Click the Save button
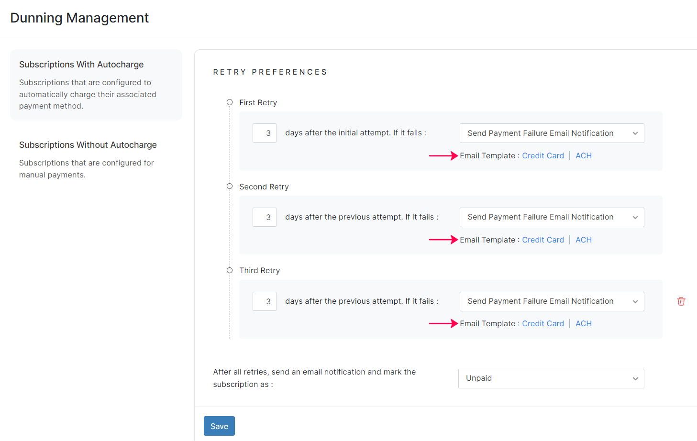 219,426
